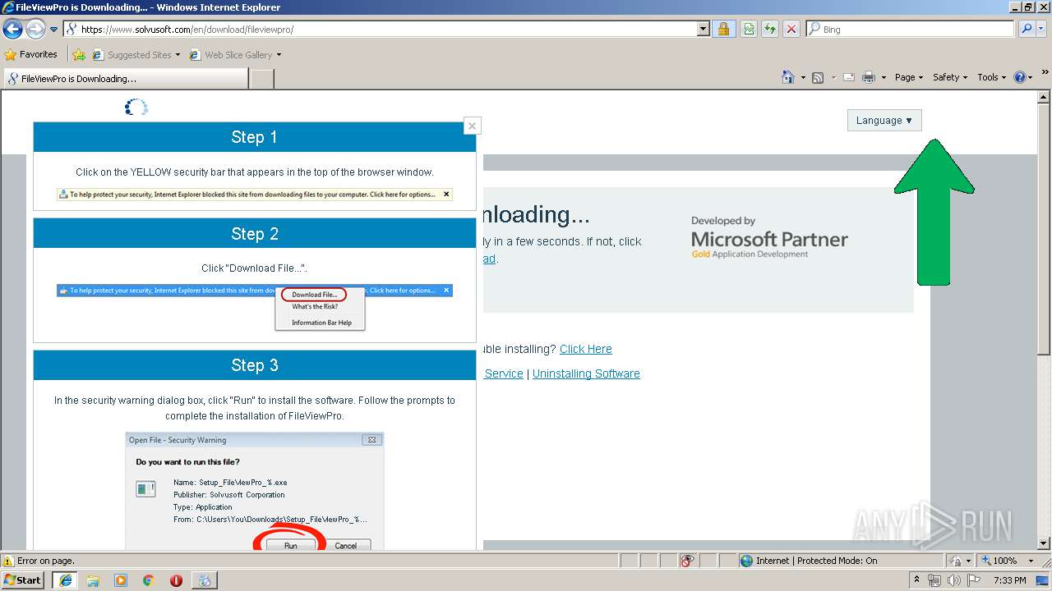Viewport: 1052px width, 591px height.
Task: Click Internet Explorer taskbar icon
Action: [x=65, y=580]
